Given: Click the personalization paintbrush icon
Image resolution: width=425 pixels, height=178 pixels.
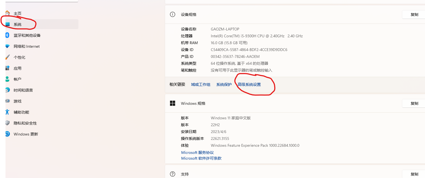Looking at the screenshot, I should tap(8, 57).
